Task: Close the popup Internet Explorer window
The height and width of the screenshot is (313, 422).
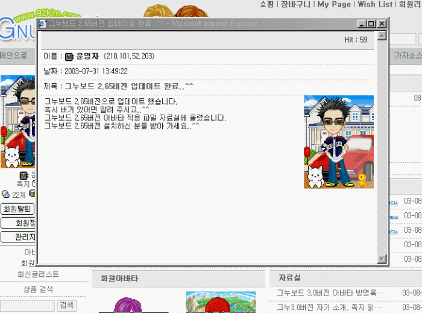Action: (x=382, y=24)
